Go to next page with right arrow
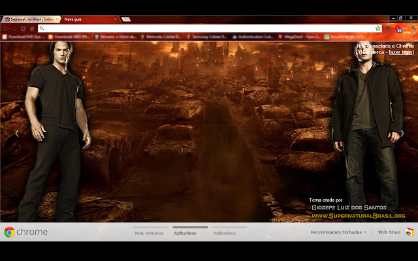418x261 pixels. (x=402, y=133)
